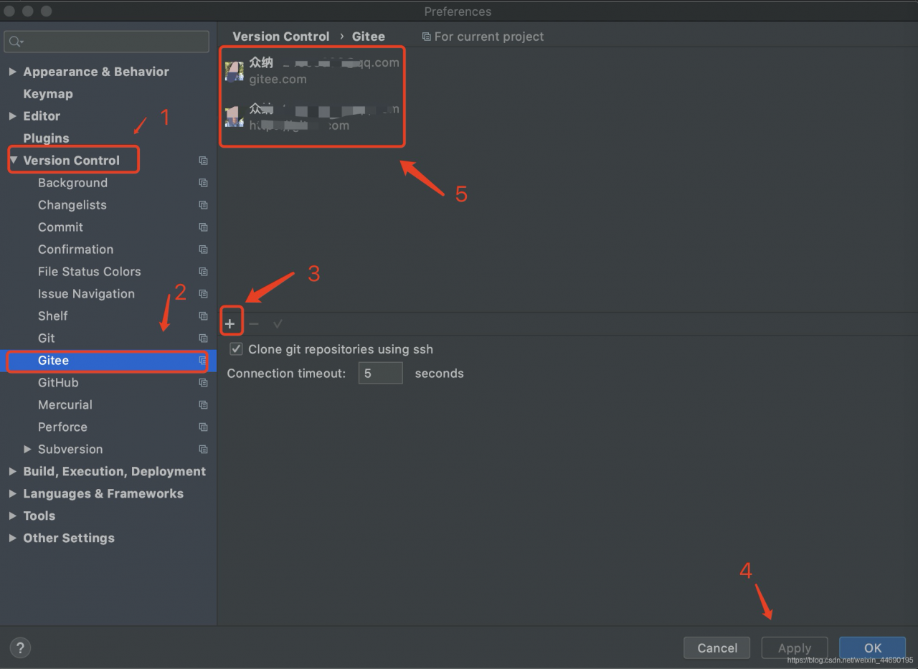The width and height of the screenshot is (918, 669).
Task: Open the Confirmation settings page
Action: pos(75,250)
